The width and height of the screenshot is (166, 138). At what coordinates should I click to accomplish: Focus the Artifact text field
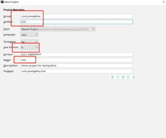tap(77, 22)
